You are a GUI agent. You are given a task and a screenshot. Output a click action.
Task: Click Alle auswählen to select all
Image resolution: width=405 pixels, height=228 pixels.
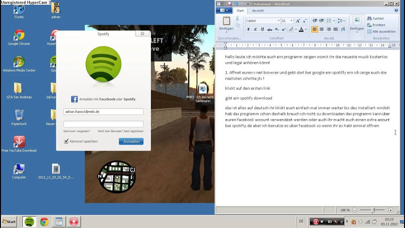(x=381, y=32)
